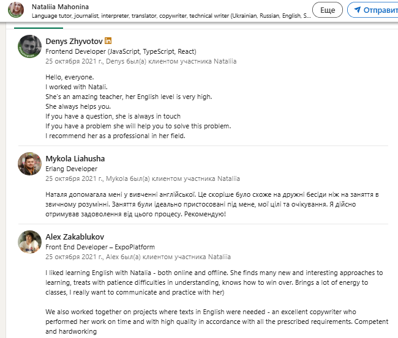
Task: Click Mykola Liahusha's profile picture
Action: pyautogui.click(x=30, y=164)
